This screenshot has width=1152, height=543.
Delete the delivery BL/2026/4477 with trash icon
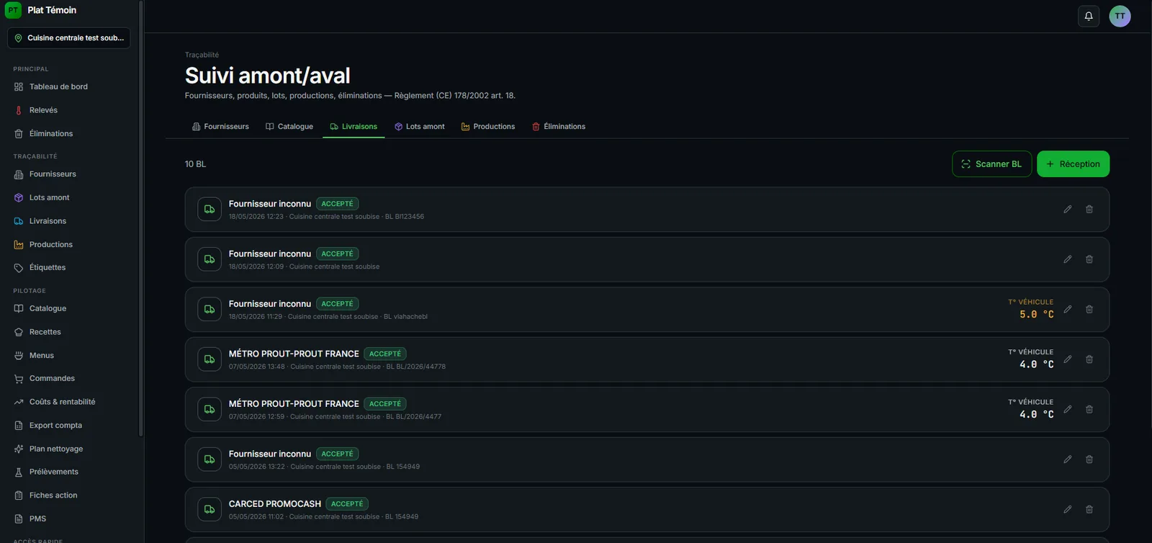pyautogui.click(x=1089, y=410)
